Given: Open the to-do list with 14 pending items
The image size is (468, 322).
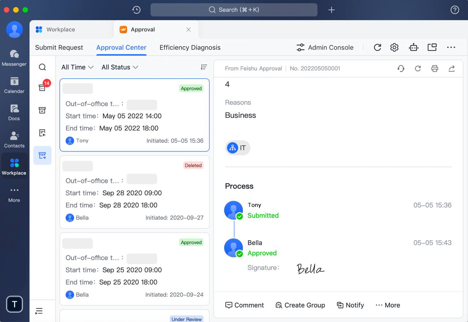Looking at the screenshot, I should (42, 87).
